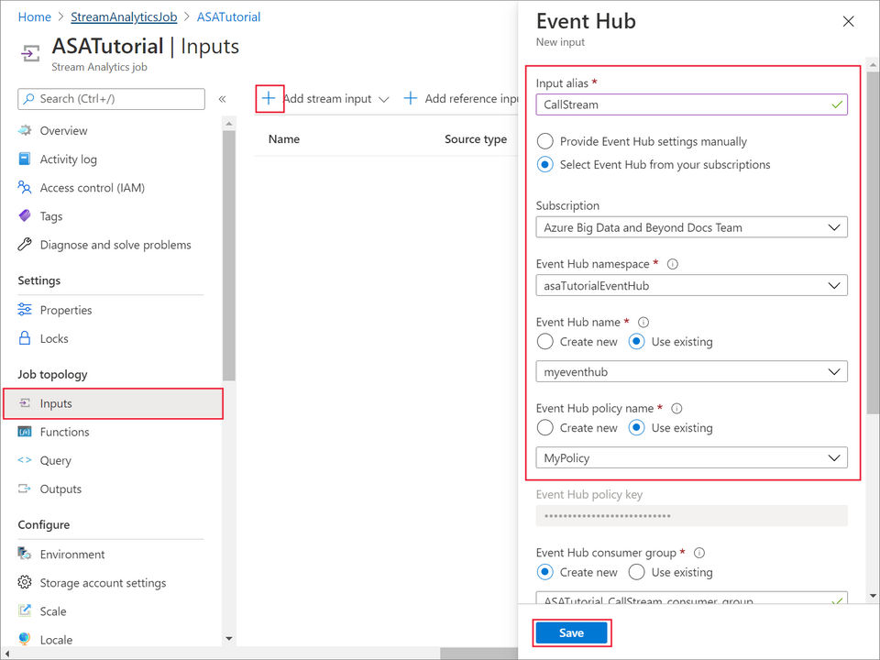This screenshot has width=880, height=660.
Task: Open the asaTutorialEventHub namespace dropdown
Action: [x=691, y=286]
